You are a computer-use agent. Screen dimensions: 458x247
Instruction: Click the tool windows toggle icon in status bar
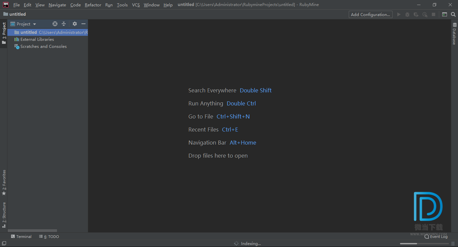[4, 243]
